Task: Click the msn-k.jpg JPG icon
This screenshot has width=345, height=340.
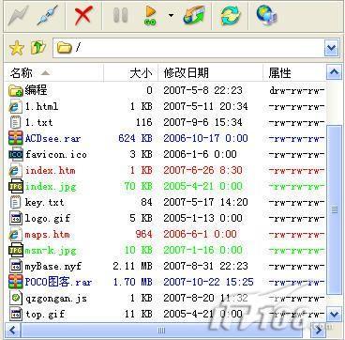Action: tap(15, 251)
